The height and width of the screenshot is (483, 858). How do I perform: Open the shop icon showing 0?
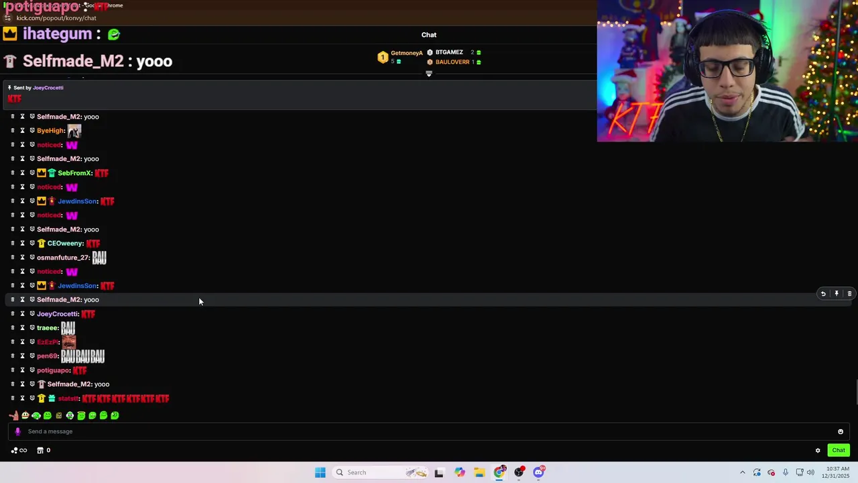(44, 451)
